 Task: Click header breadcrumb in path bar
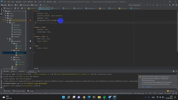[x=34, y=5]
